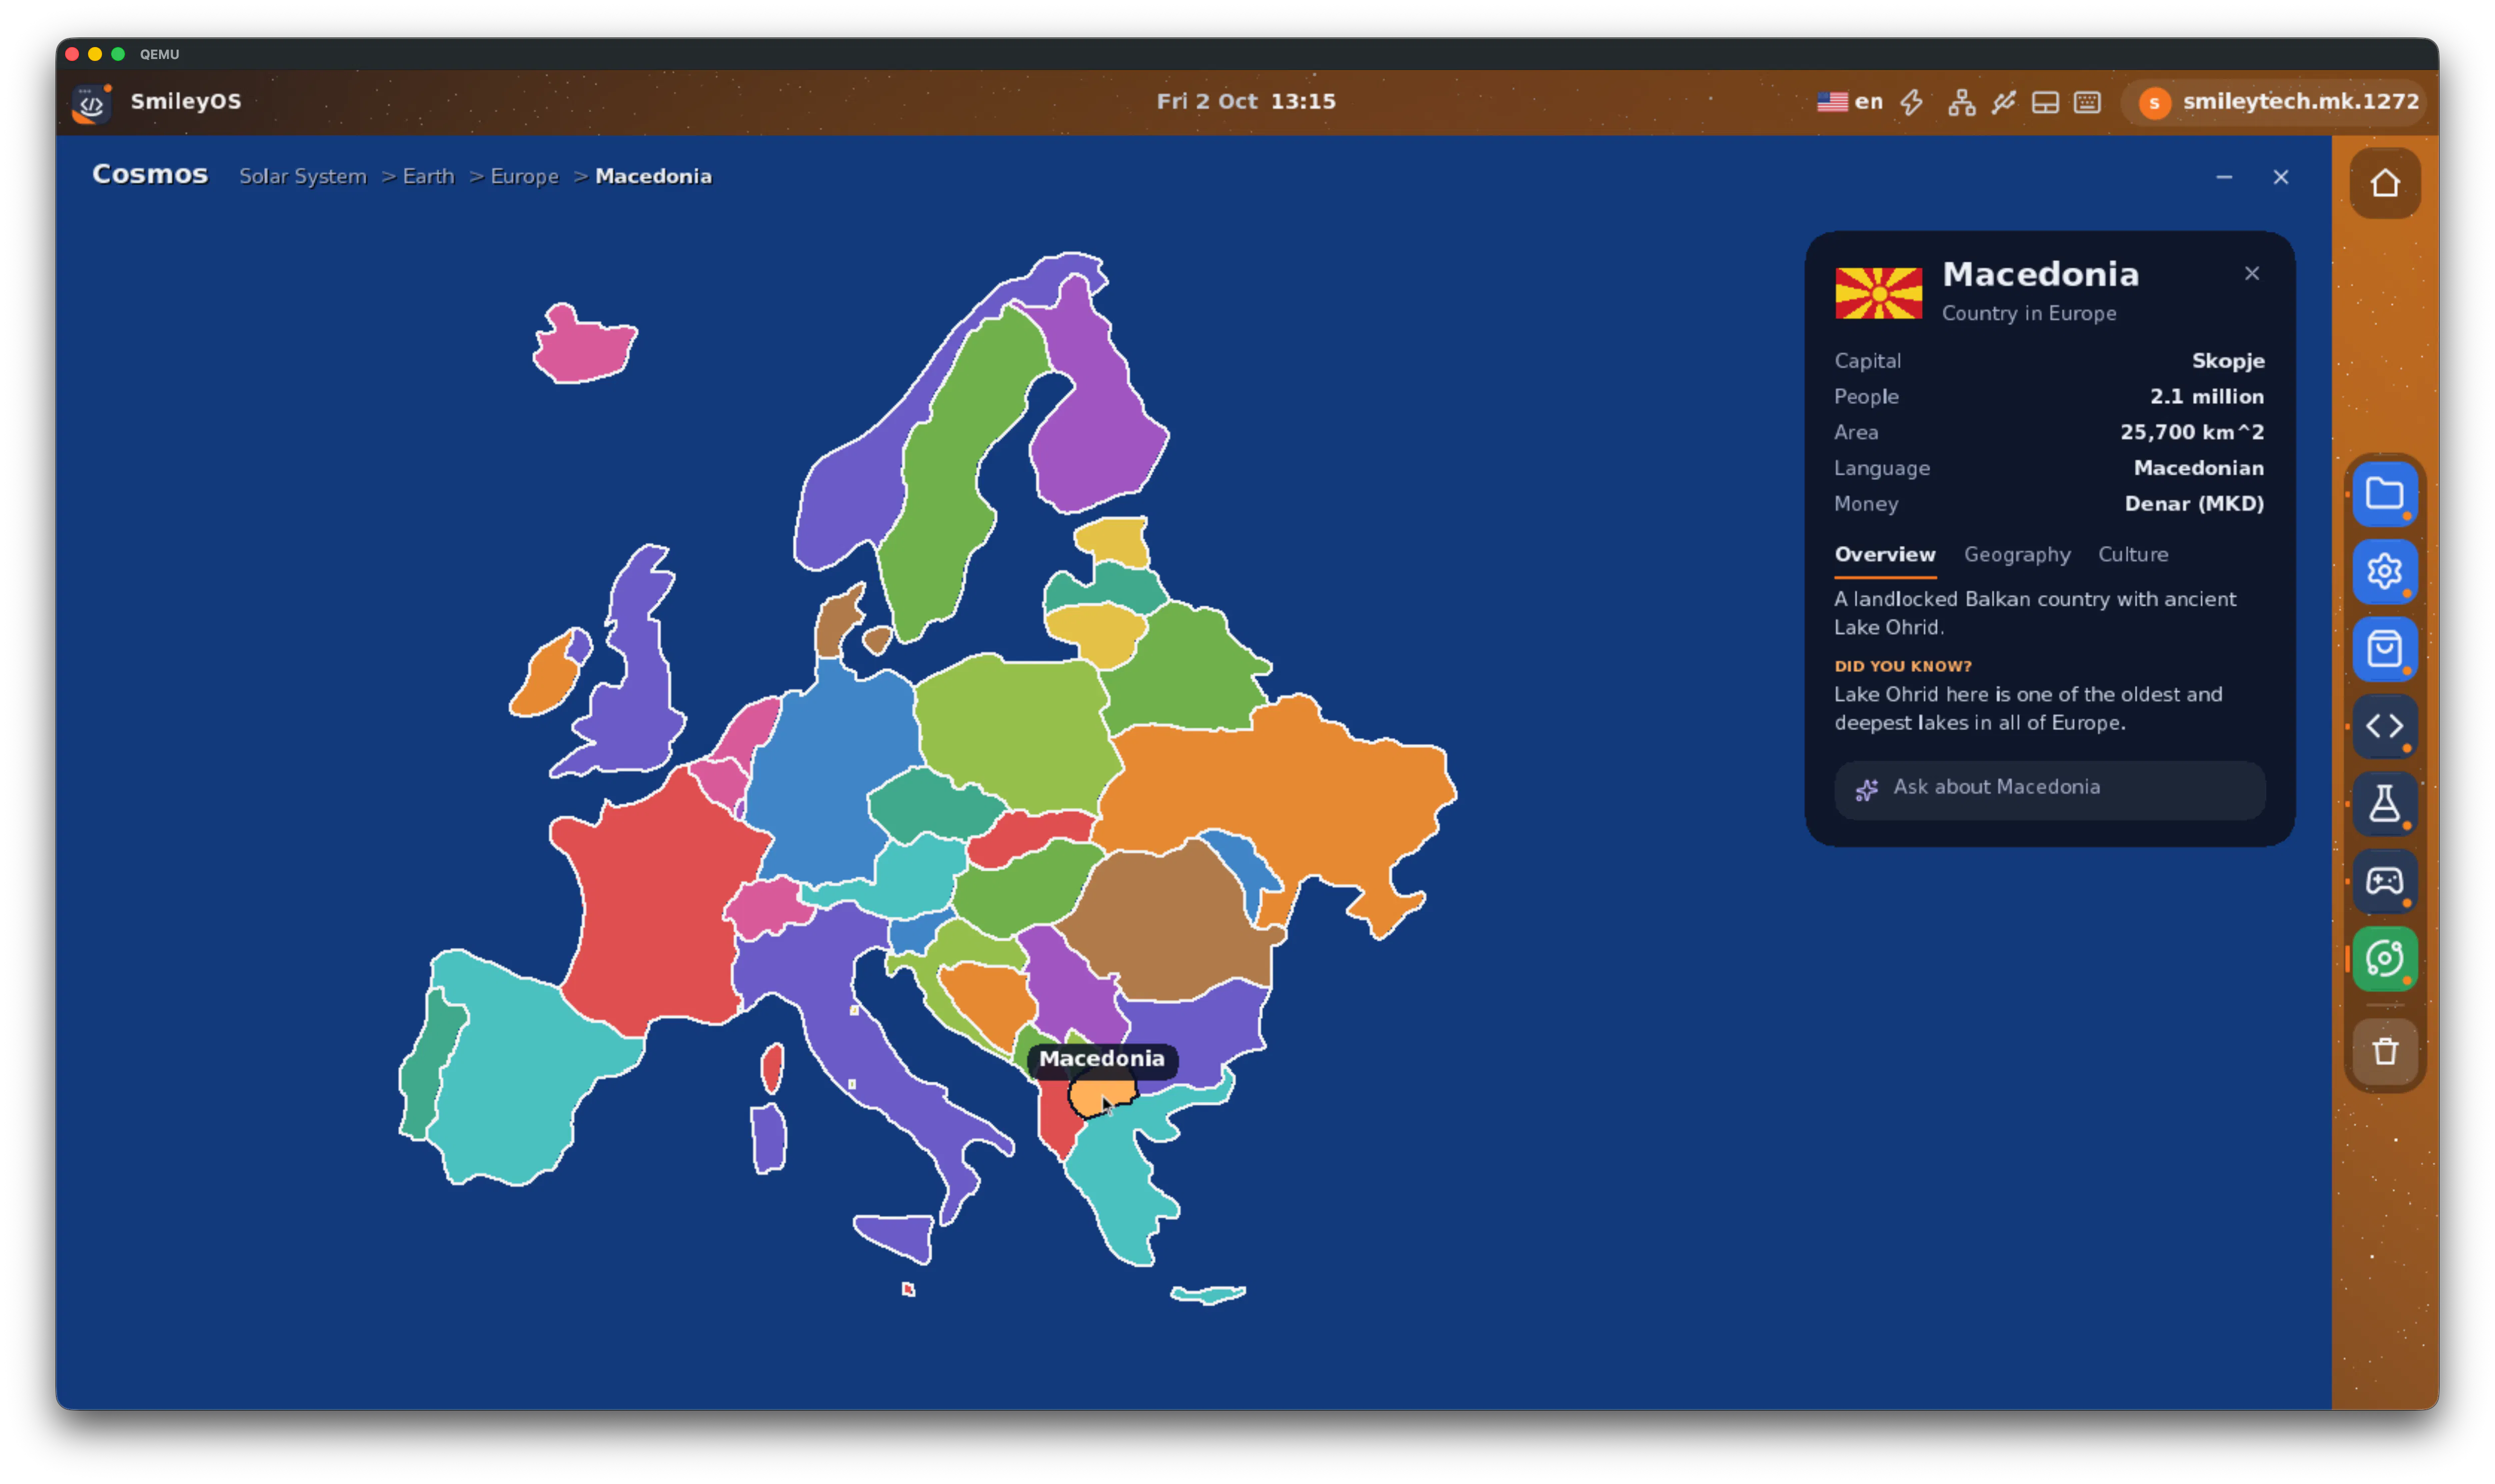Switch to the Culture tab
The width and height of the screenshot is (2495, 1484).
(x=2132, y=554)
